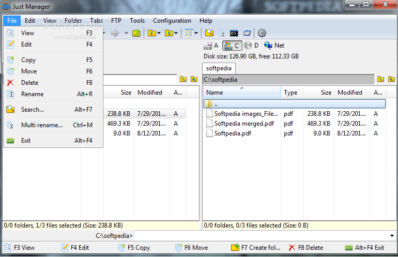Click the command line input field
The image size is (398, 257).
coord(261,236)
